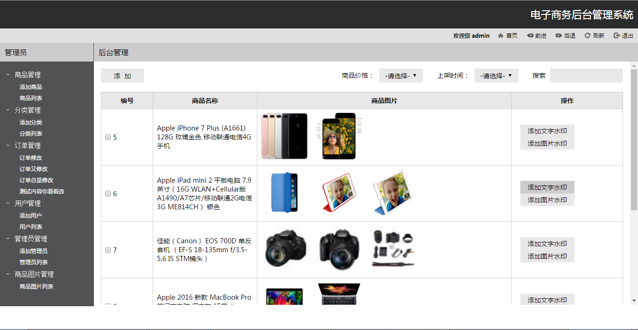Click the iPhone 7 Plus photo screen image
The width and height of the screenshot is (638, 330).
click(339, 136)
